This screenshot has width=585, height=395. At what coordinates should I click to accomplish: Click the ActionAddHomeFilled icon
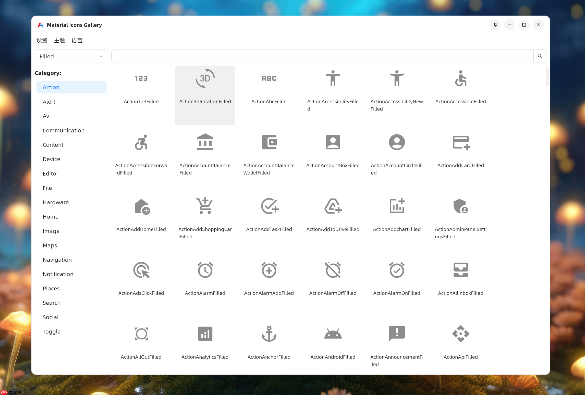pyautogui.click(x=141, y=206)
